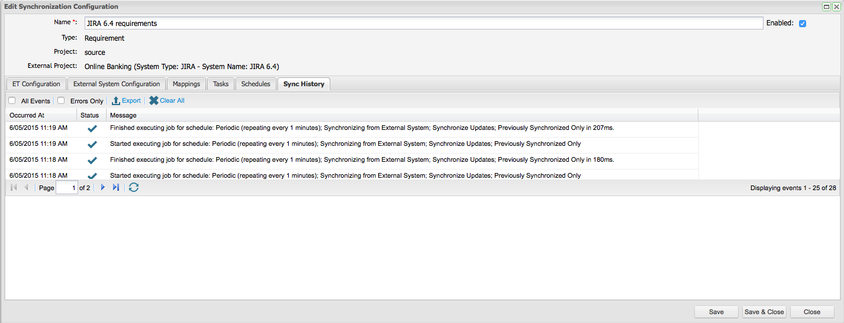
Task: Click the Status column header
Action: tap(90, 115)
